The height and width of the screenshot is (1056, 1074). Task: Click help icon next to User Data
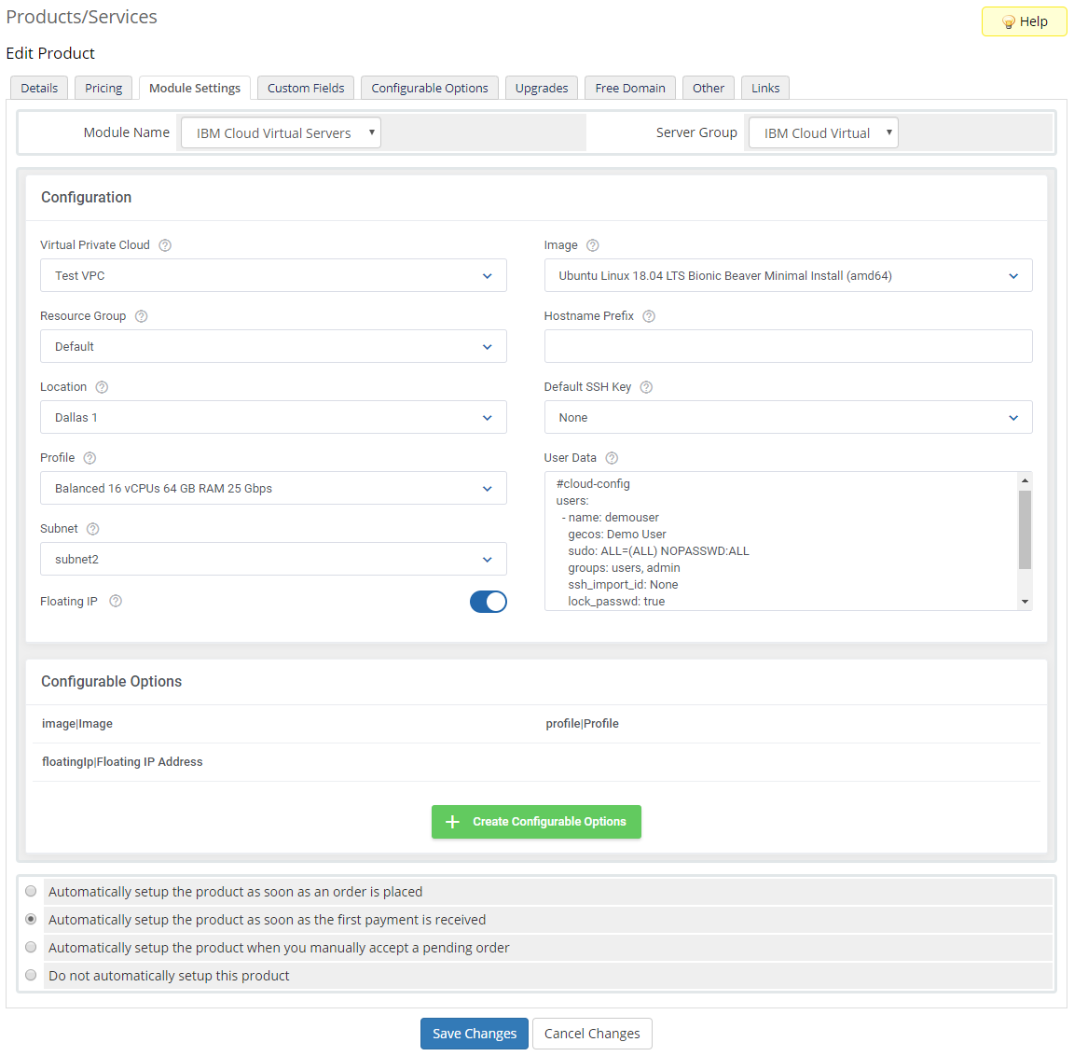point(613,458)
